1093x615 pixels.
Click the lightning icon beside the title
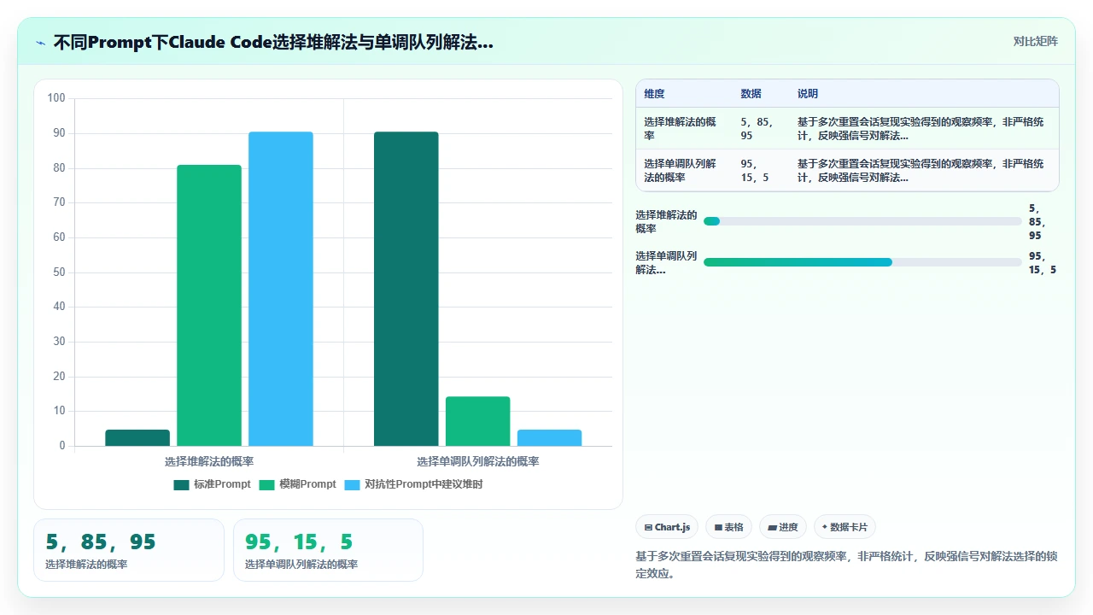[40, 43]
